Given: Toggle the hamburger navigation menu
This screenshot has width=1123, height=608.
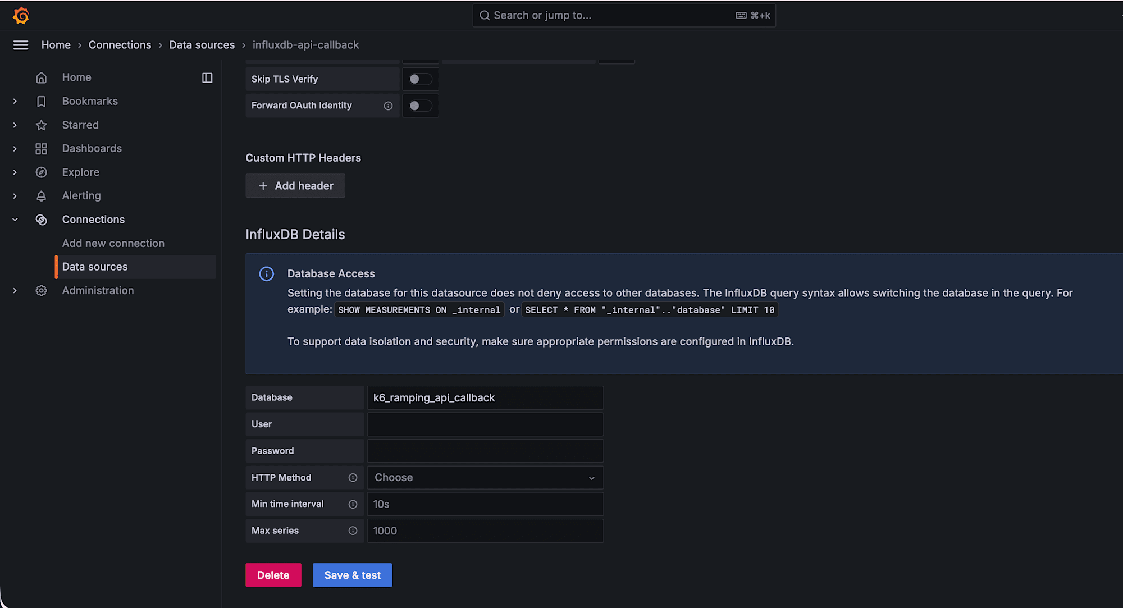Looking at the screenshot, I should (21, 45).
